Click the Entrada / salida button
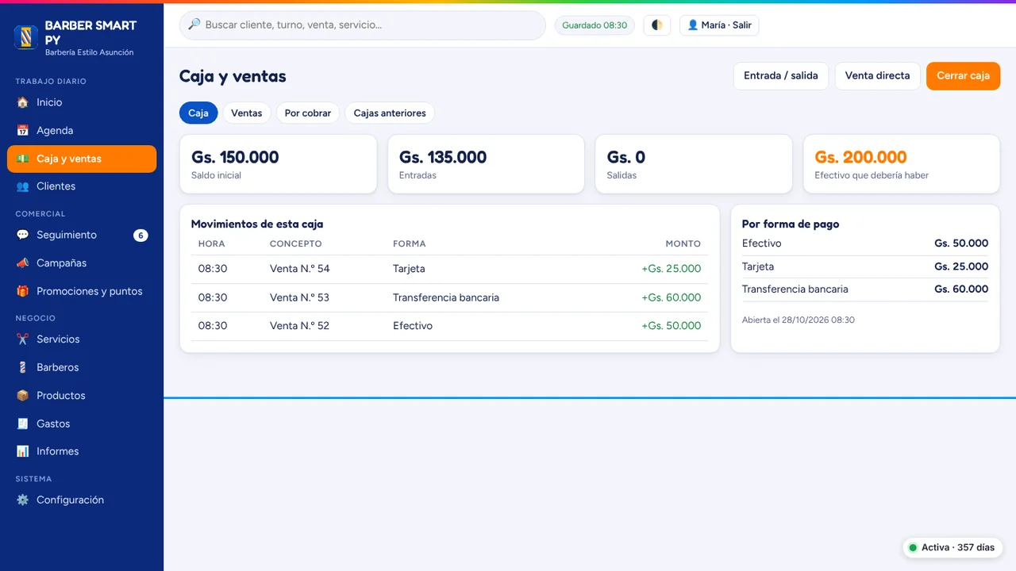1016x571 pixels. click(781, 76)
